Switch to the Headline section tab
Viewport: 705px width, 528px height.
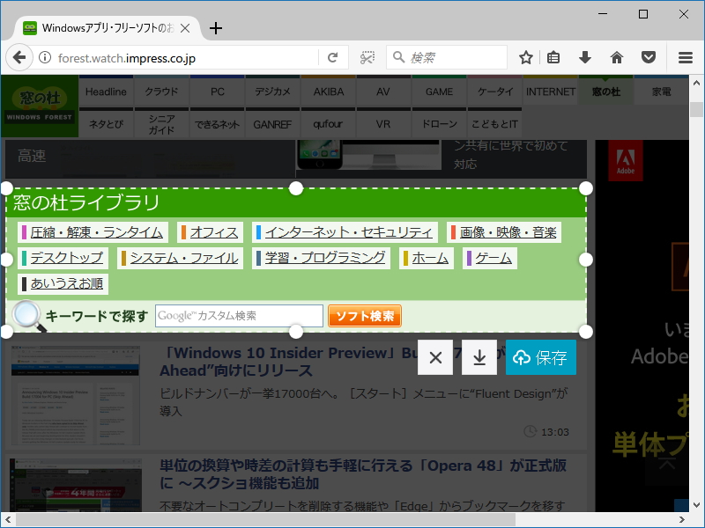click(x=105, y=90)
